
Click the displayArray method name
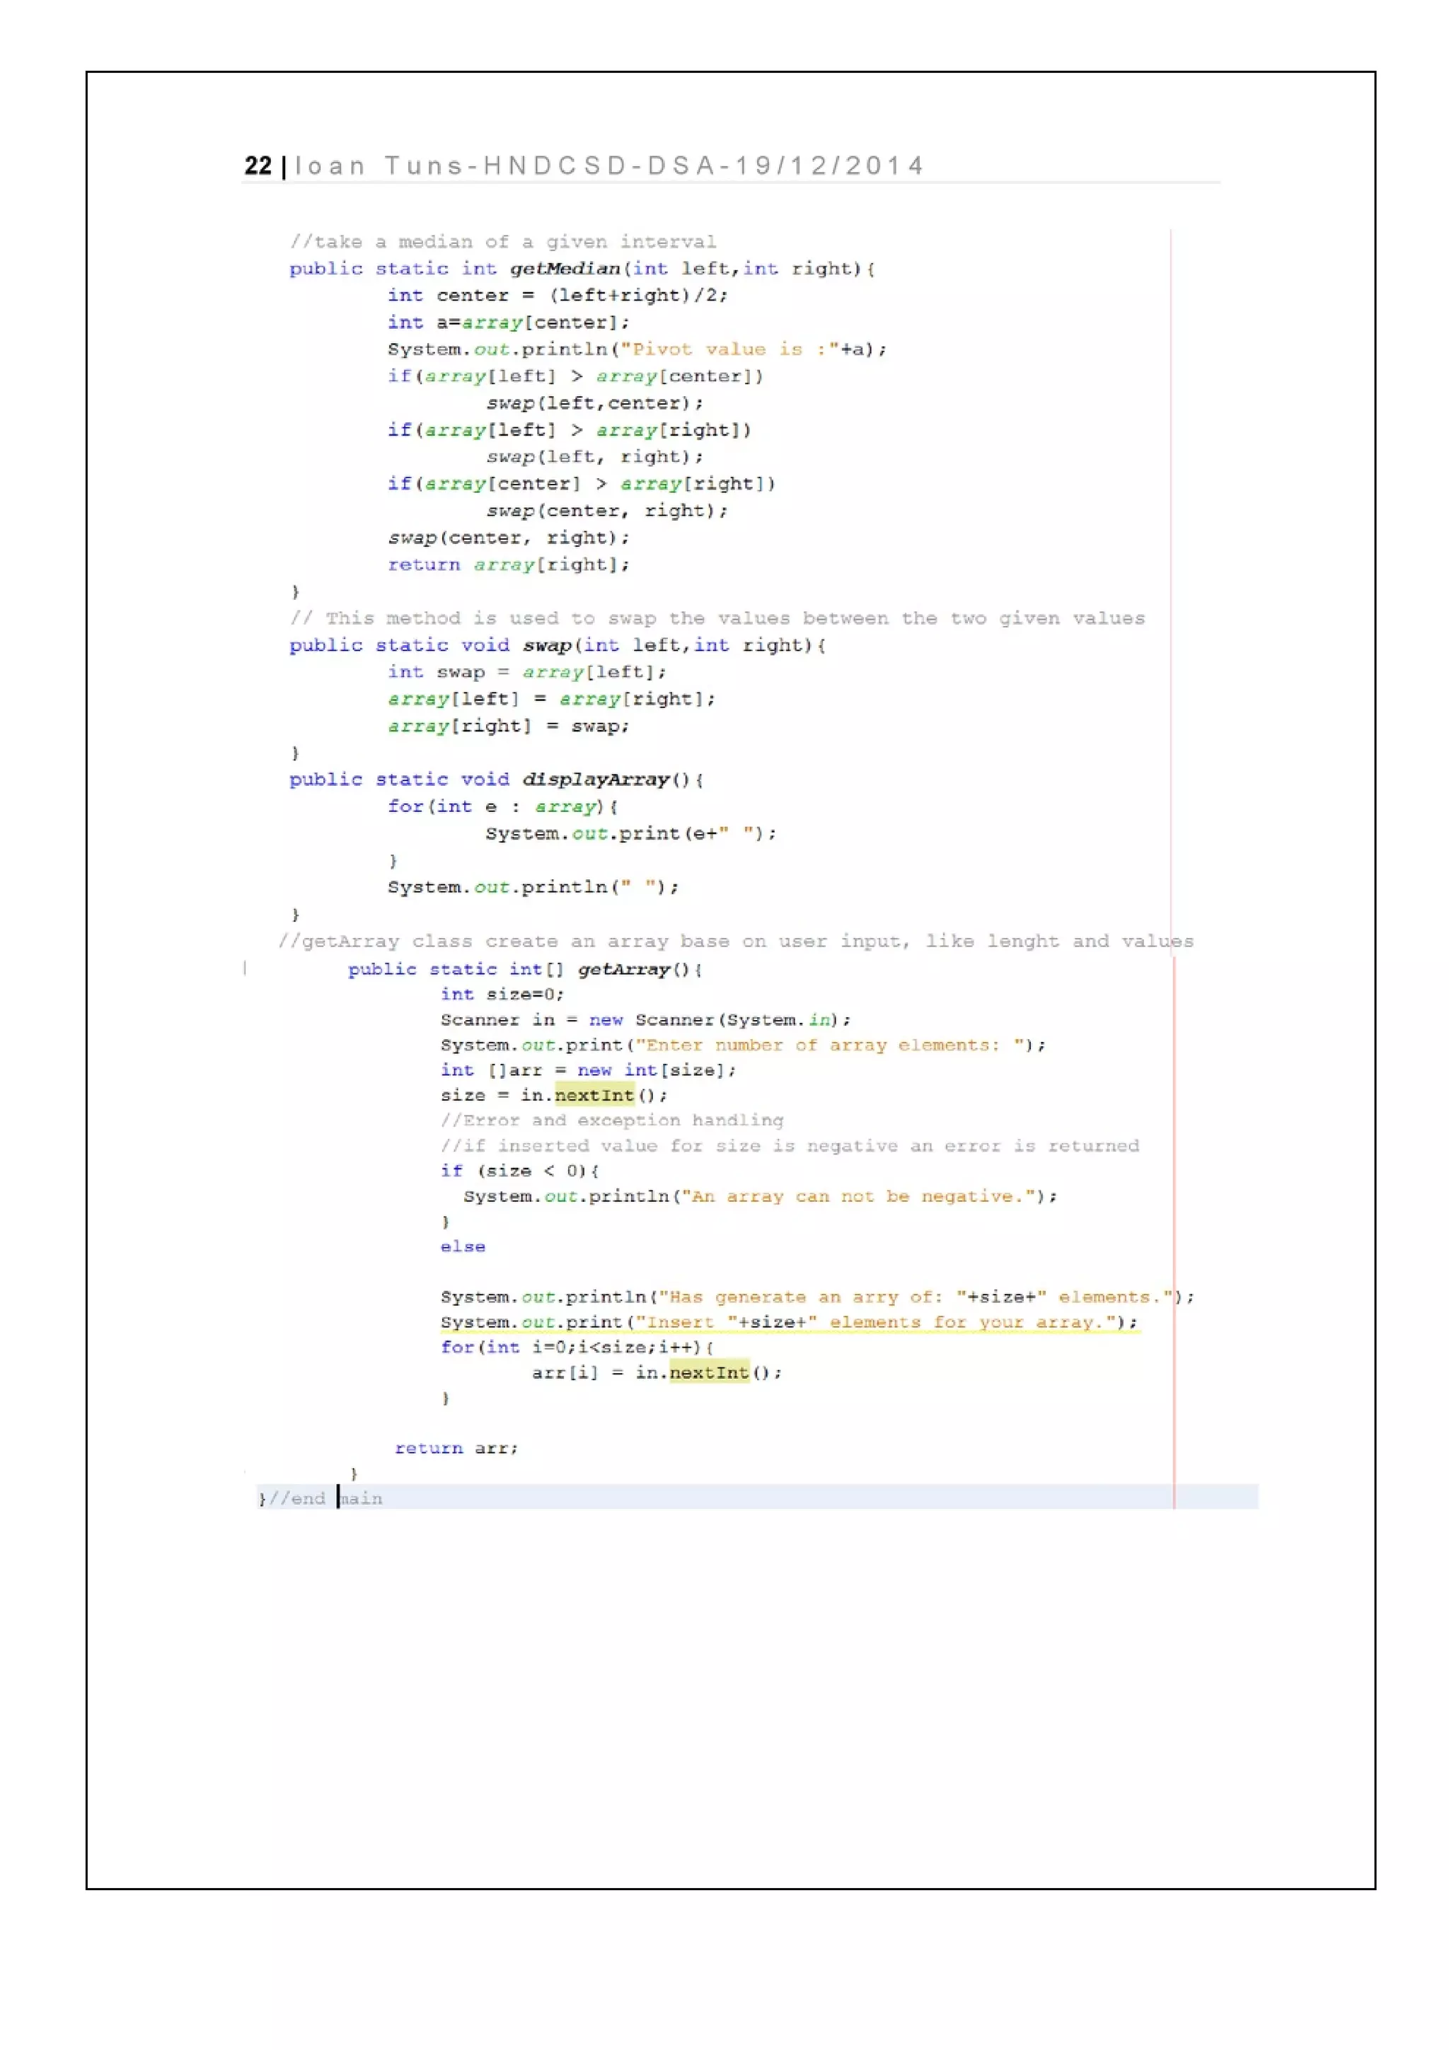pyautogui.click(x=596, y=780)
